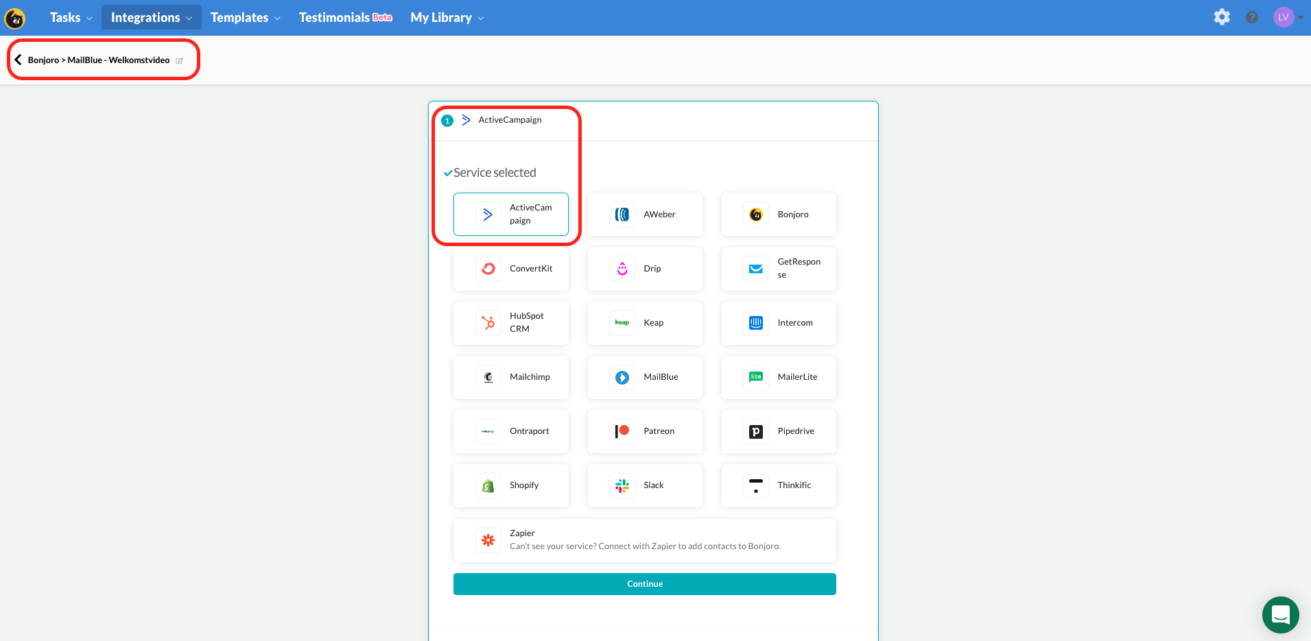Select the MailerLite service card
This screenshot has width=1311, height=641.
(x=779, y=376)
